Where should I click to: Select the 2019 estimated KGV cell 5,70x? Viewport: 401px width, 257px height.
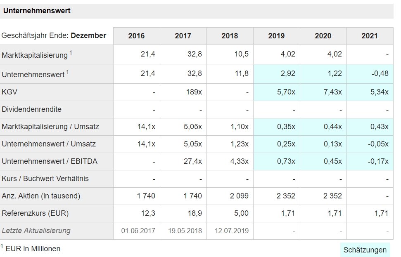tap(286, 92)
